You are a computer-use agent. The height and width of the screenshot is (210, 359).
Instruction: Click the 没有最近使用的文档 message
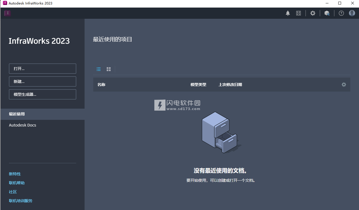(221, 171)
